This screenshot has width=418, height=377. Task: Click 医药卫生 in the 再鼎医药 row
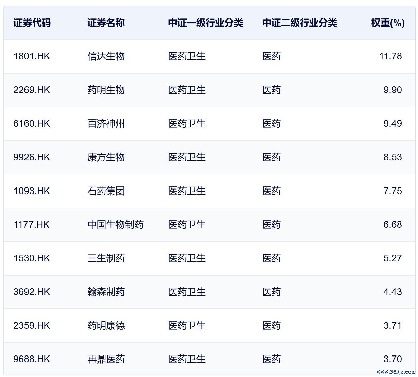click(187, 359)
